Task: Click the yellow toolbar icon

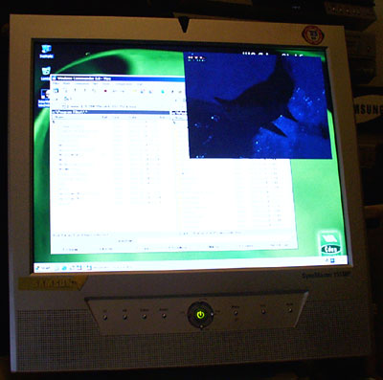Action: (x=135, y=91)
